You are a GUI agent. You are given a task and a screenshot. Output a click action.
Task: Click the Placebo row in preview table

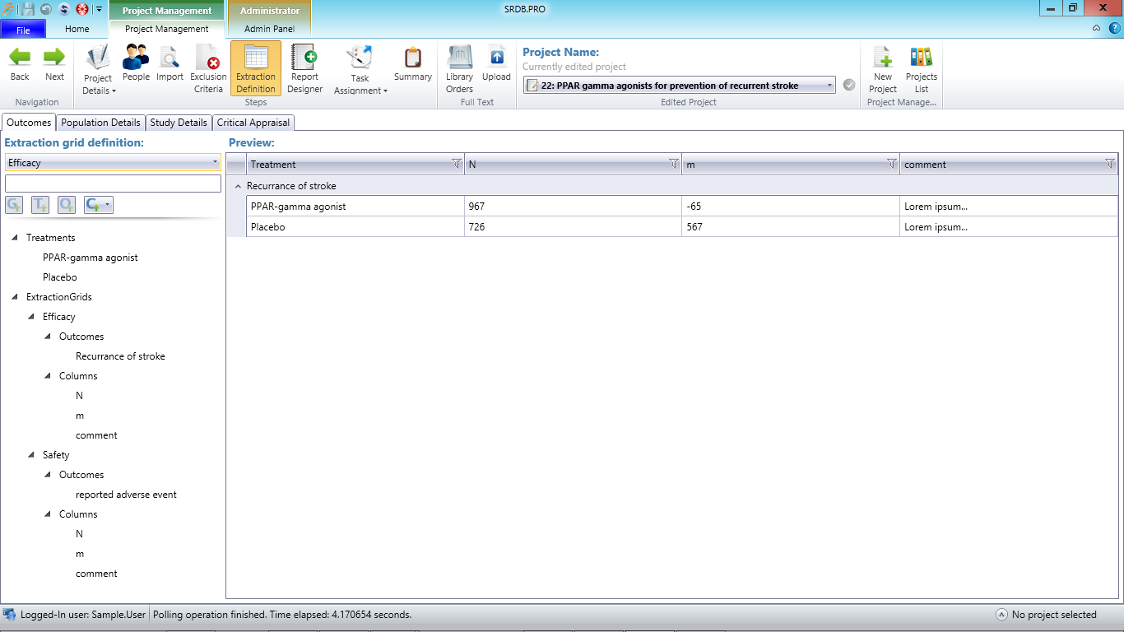[x=682, y=227]
